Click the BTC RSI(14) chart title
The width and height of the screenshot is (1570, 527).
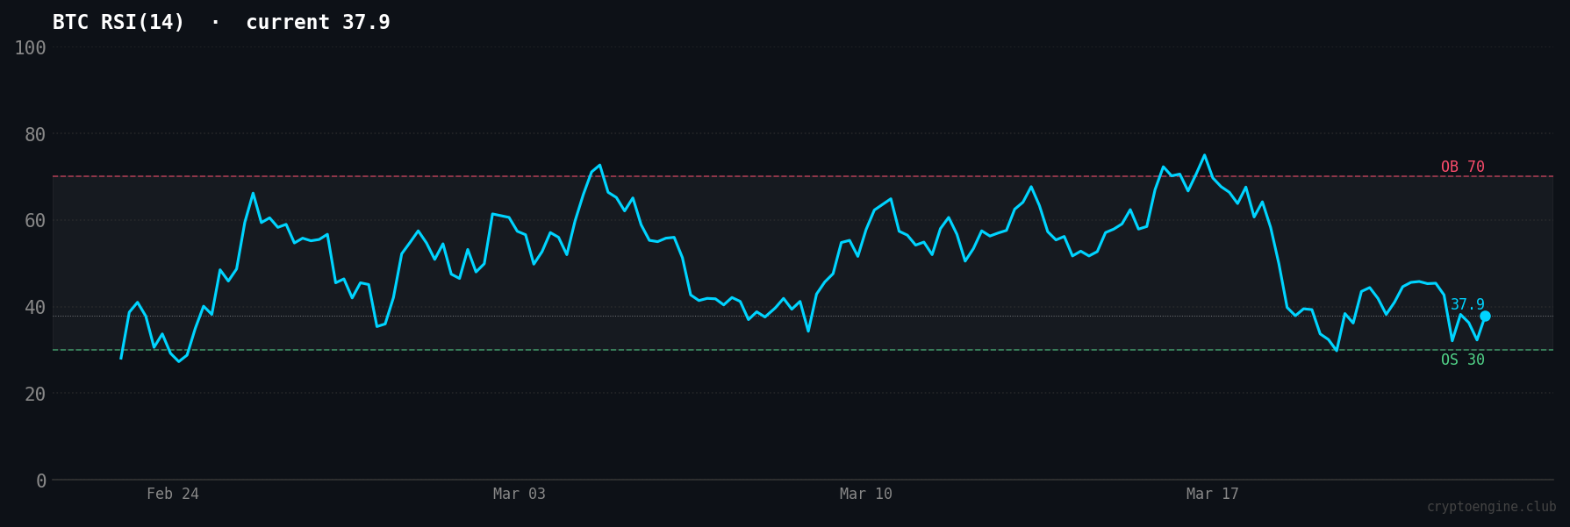tap(118, 23)
